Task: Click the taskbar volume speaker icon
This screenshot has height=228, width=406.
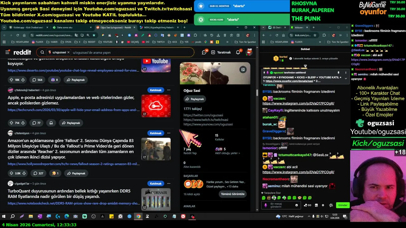Action: coord(323,216)
